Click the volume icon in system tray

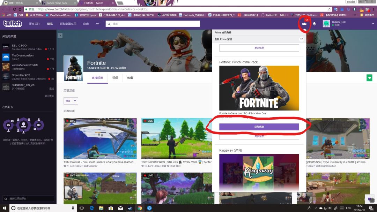pyautogui.click(x=330, y=208)
